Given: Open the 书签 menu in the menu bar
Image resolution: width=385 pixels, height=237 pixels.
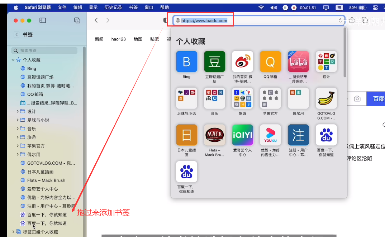Looking at the screenshot, I should tap(133, 8).
